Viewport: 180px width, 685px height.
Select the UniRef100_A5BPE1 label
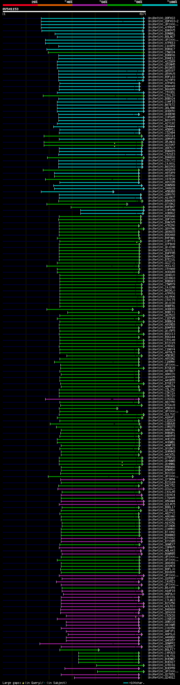[x=161, y=130]
